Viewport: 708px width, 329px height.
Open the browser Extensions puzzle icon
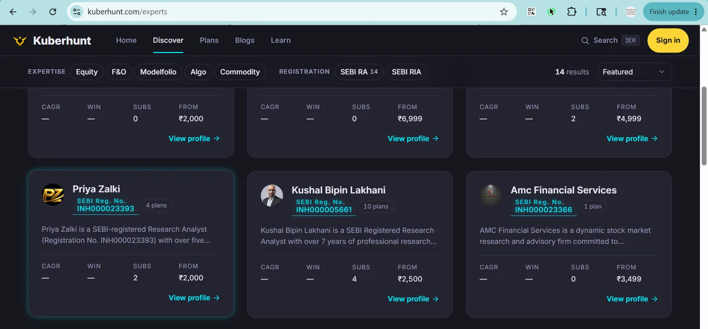click(572, 12)
